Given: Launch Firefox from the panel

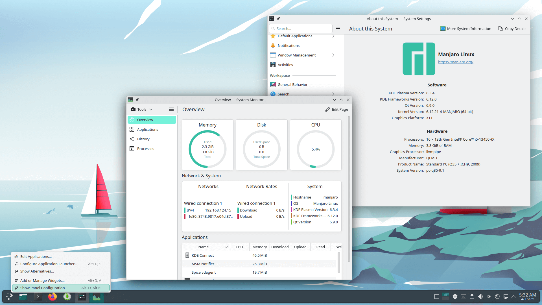Looking at the screenshot, I should [53, 297].
